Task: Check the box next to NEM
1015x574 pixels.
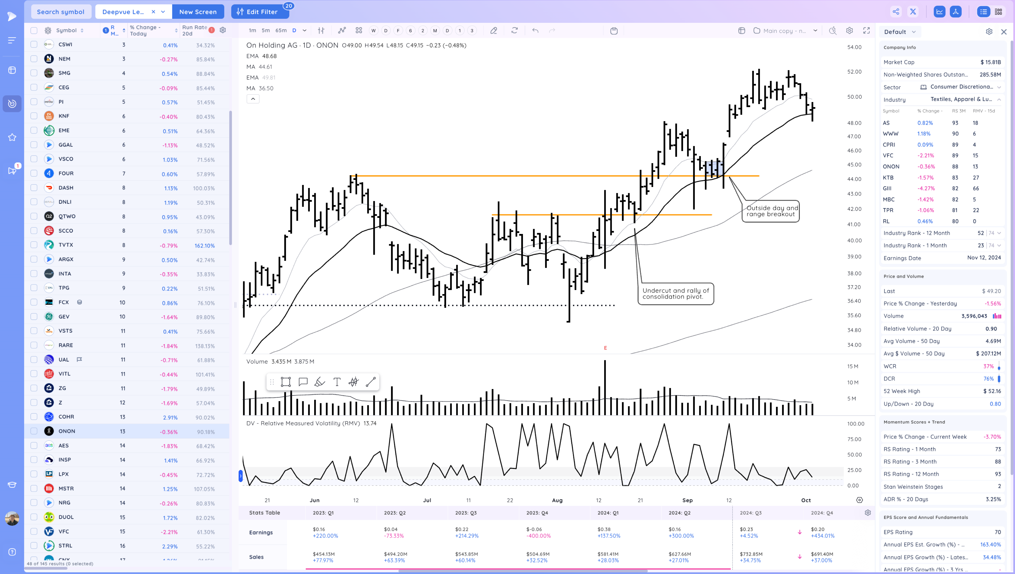Action: [x=34, y=59]
